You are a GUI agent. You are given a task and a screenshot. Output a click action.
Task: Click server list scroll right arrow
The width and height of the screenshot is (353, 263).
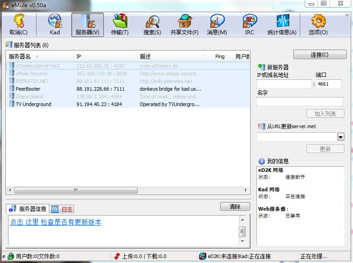[246, 190]
